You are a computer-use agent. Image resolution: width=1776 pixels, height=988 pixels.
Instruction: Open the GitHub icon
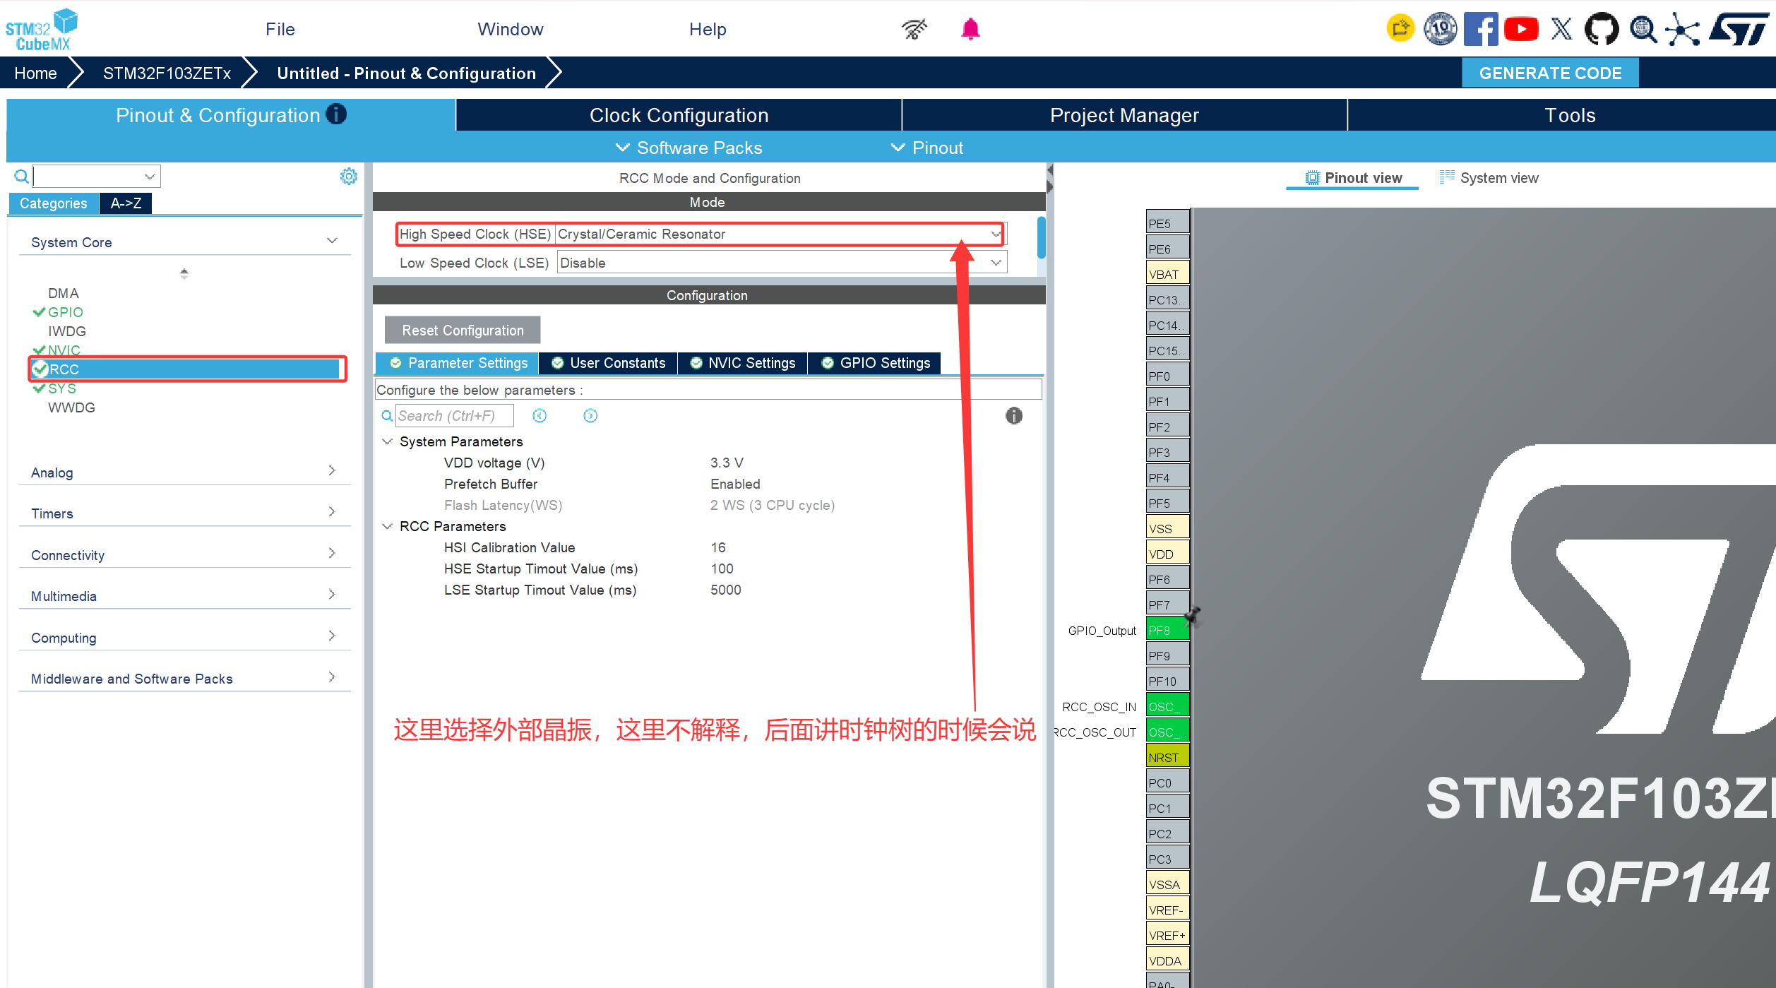pos(1602,29)
